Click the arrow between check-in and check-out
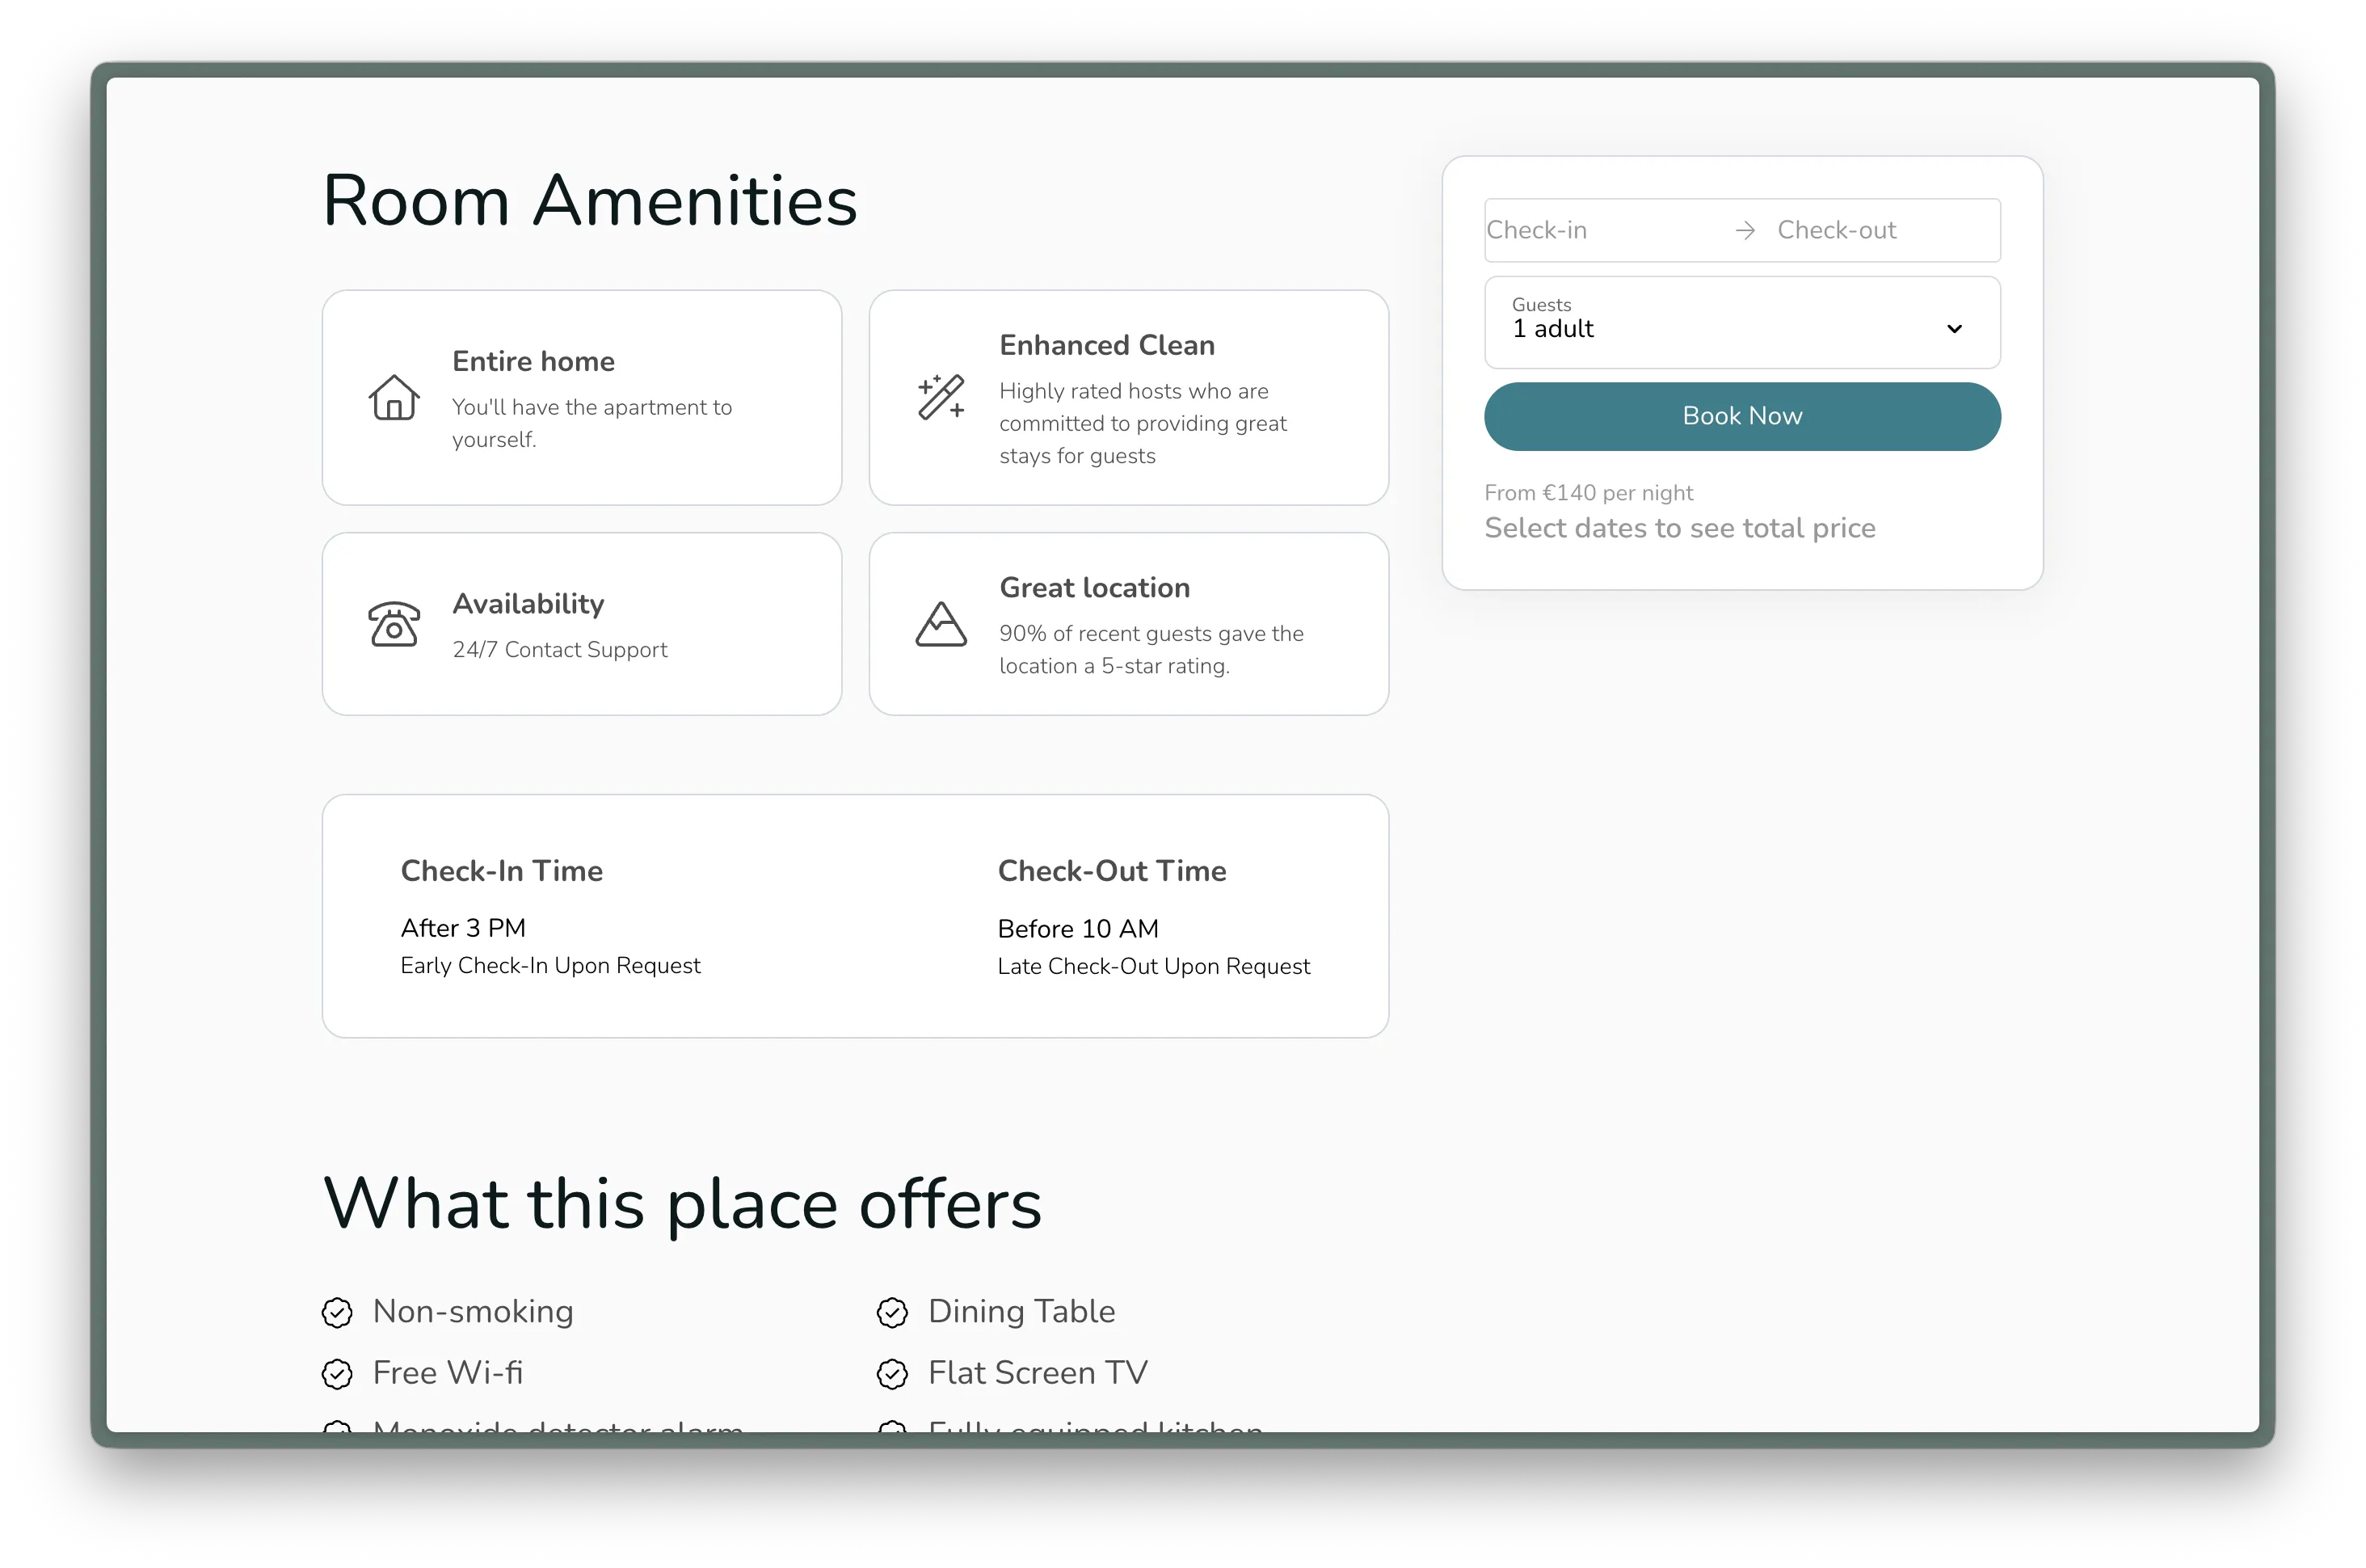2366x1568 pixels. pyautogui.click(x=1745, y=231)
